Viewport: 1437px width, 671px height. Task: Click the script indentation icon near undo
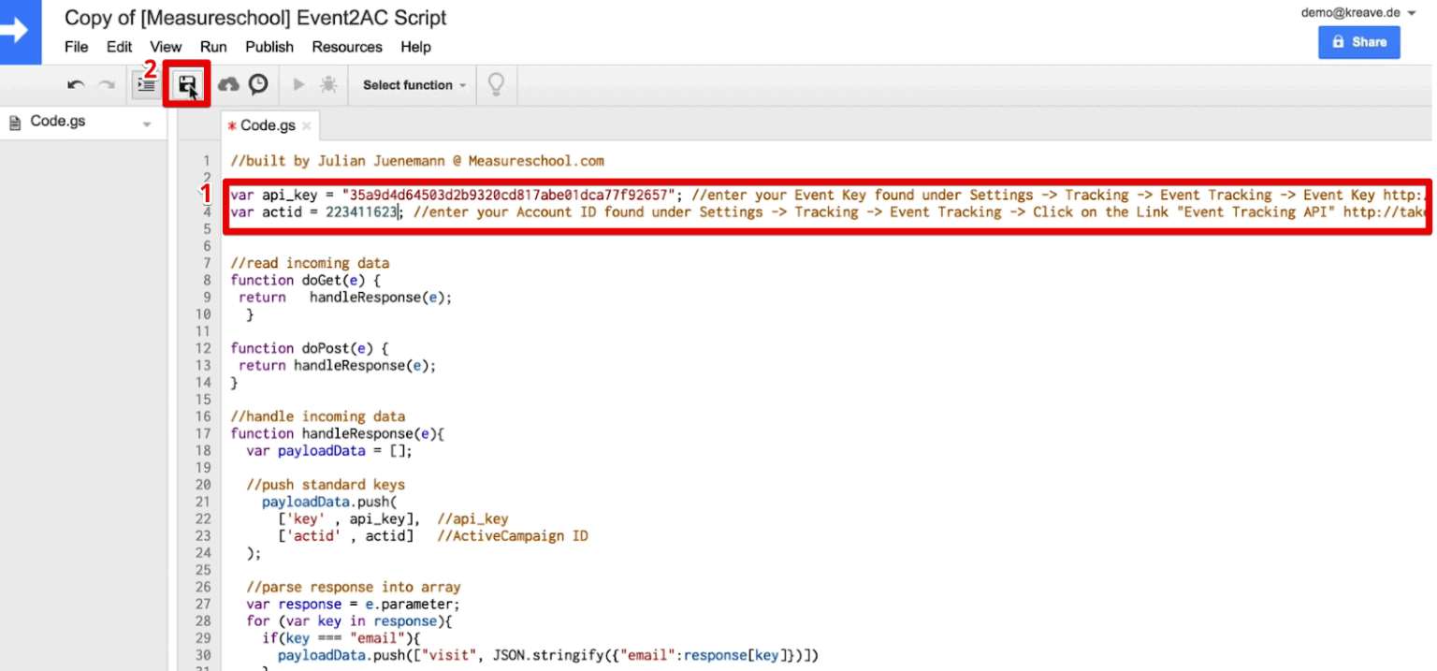[145, 84]
